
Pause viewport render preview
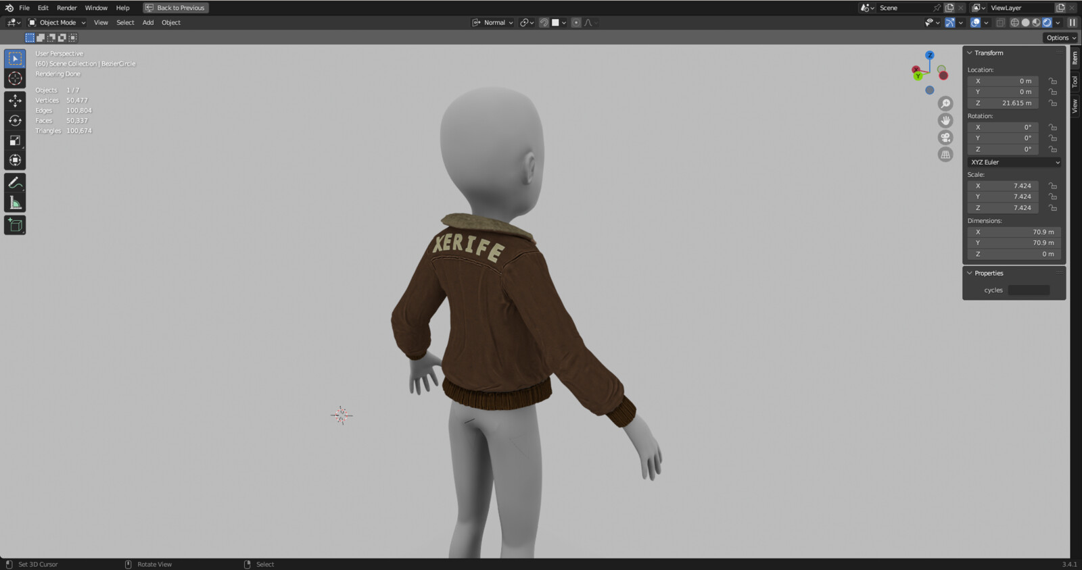click(x=1072, y=22)
